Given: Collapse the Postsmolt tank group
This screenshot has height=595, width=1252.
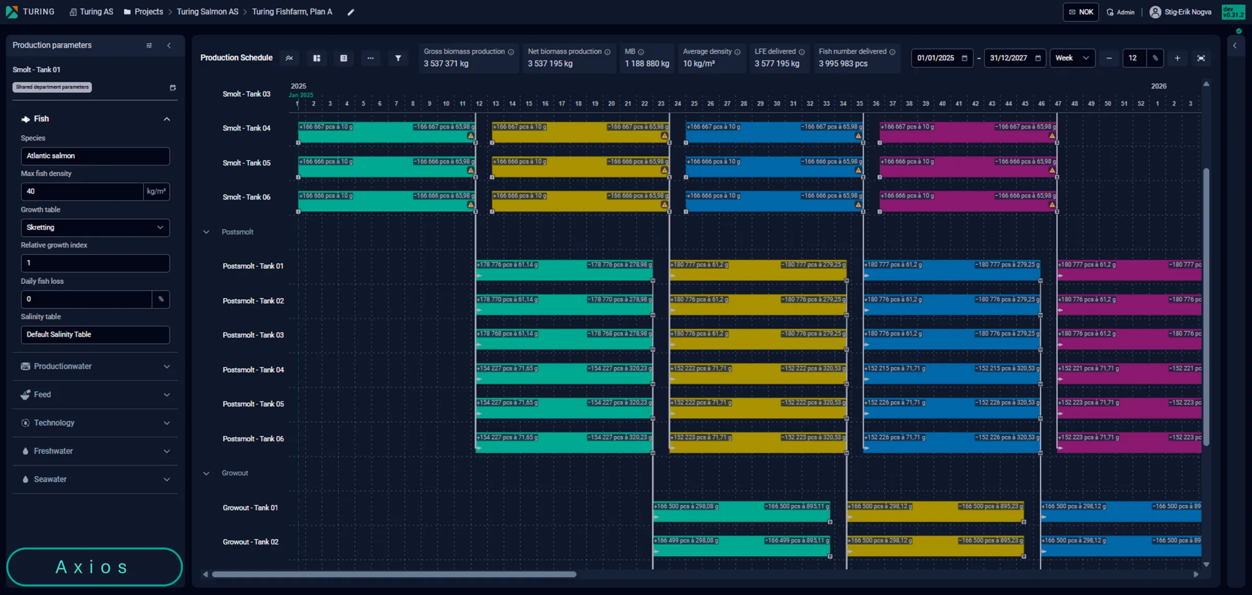Looking at the screenshot, I should point(206,232).
